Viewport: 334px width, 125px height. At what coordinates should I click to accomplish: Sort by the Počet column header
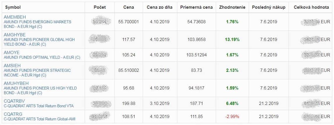100,7
